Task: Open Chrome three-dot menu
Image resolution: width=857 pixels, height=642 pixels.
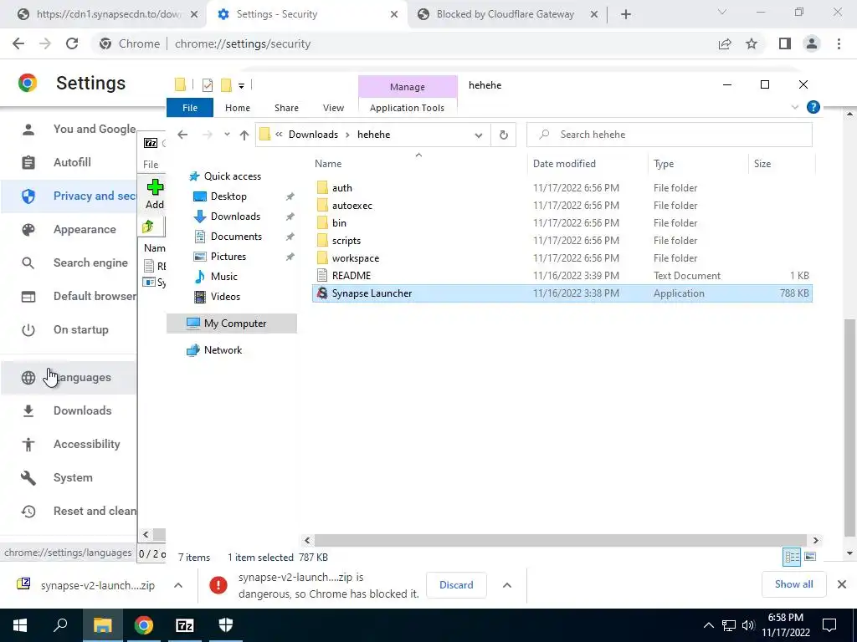Action: point(839,43)
